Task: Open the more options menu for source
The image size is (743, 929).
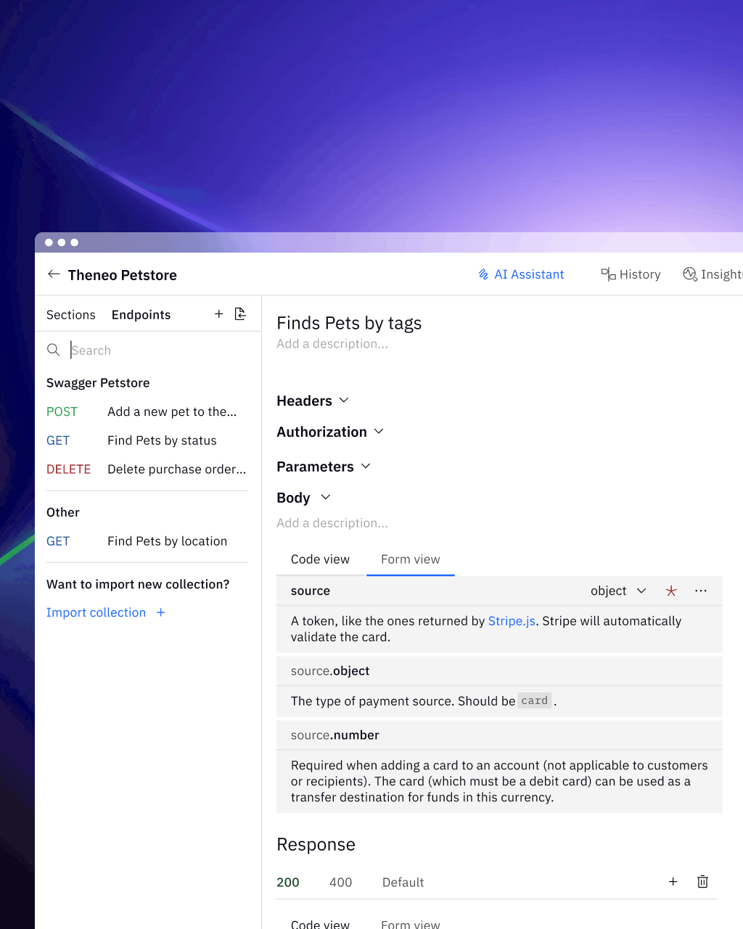Action: pyautogui.click(x=701, y=591)
